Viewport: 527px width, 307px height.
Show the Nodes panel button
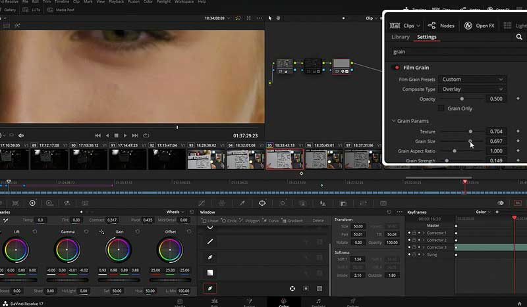pyautogui.click(x=441, y=26)
